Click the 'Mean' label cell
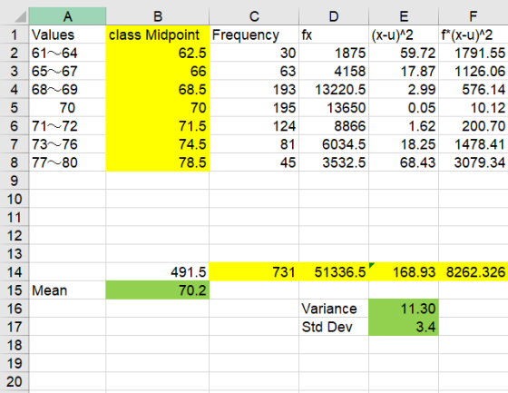Viewport: 508px width, 393px height. tap(67, 290)
